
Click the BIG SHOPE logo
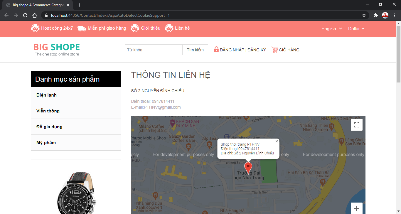(57, 49)
